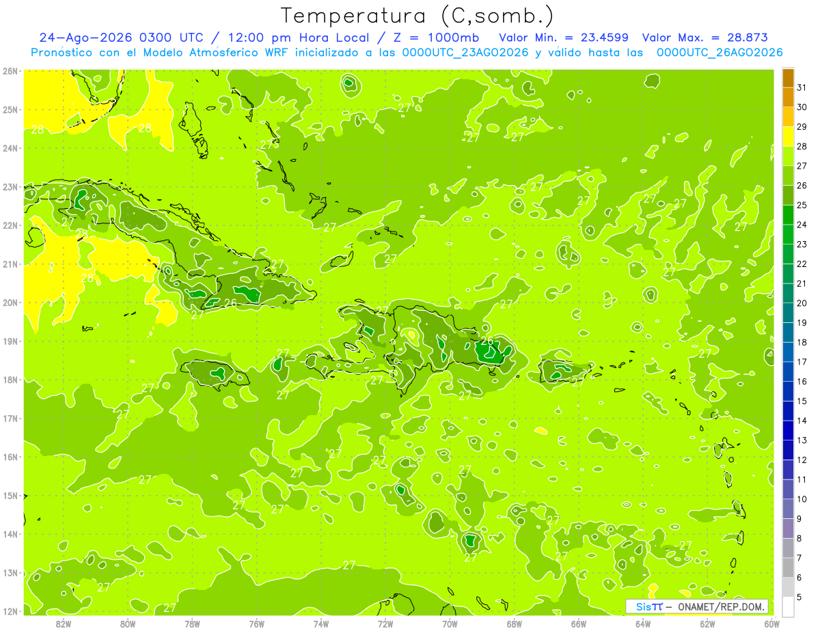This screenshot has height=633, width=820.
Task: Click the latitude label '15N'
Action: click(10, 496)
